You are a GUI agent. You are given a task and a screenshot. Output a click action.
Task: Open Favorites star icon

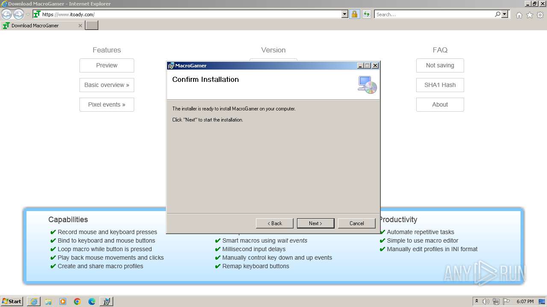(x=529, y=15)
